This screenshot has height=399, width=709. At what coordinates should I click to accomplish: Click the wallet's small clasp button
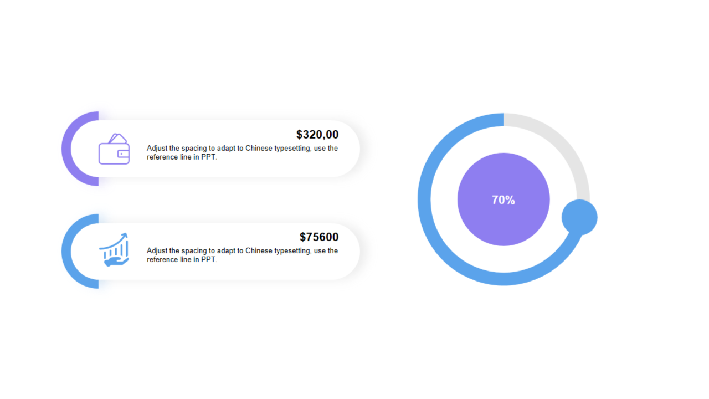pyautogui.click(x=121, y=154)
